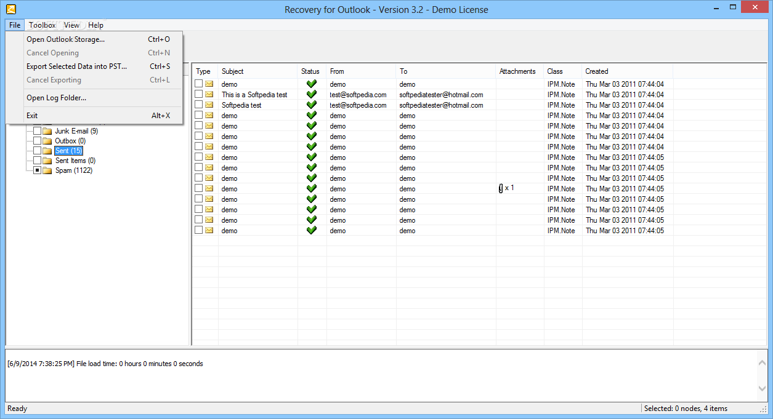This screenshot has width=773, height=419.
Task: Sort by the To column header
Action: click(x=446, y=71)
